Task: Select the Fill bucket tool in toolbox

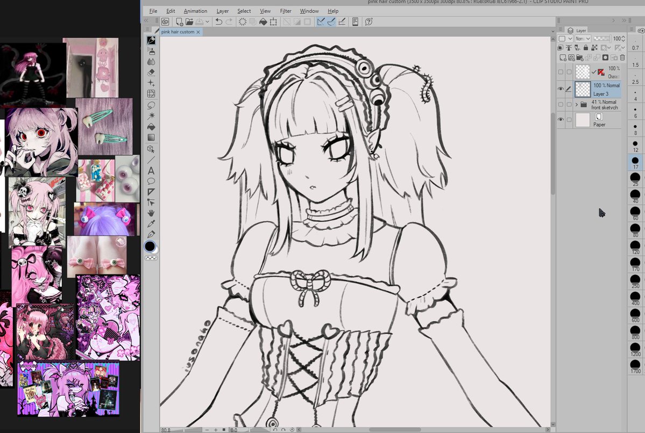Action: point(151,127)
